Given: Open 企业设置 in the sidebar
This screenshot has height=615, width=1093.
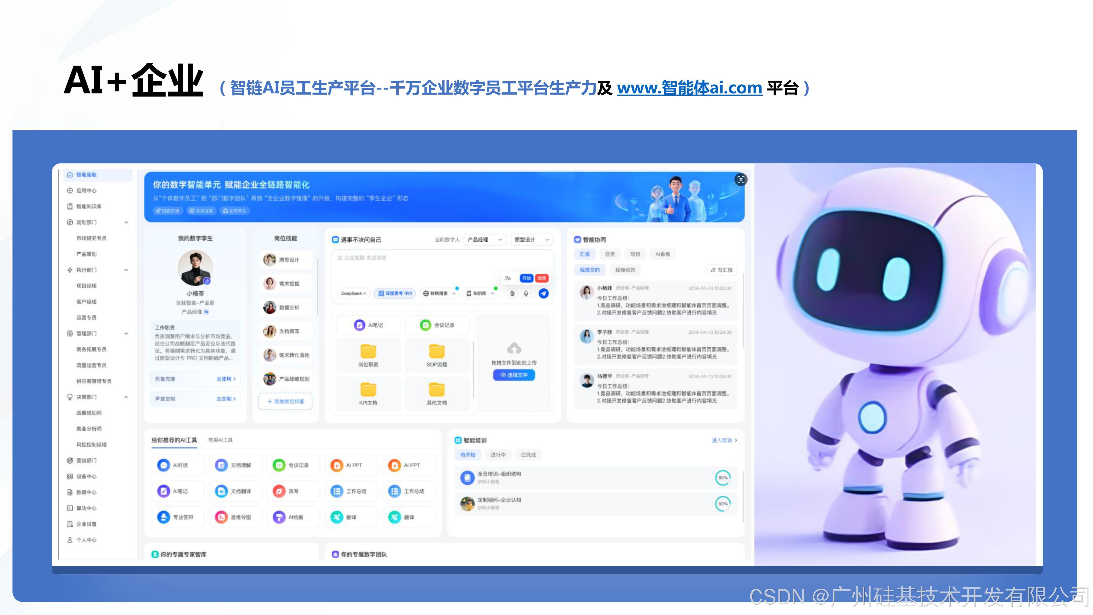Looking at the screenshot, I should point(82,524).
